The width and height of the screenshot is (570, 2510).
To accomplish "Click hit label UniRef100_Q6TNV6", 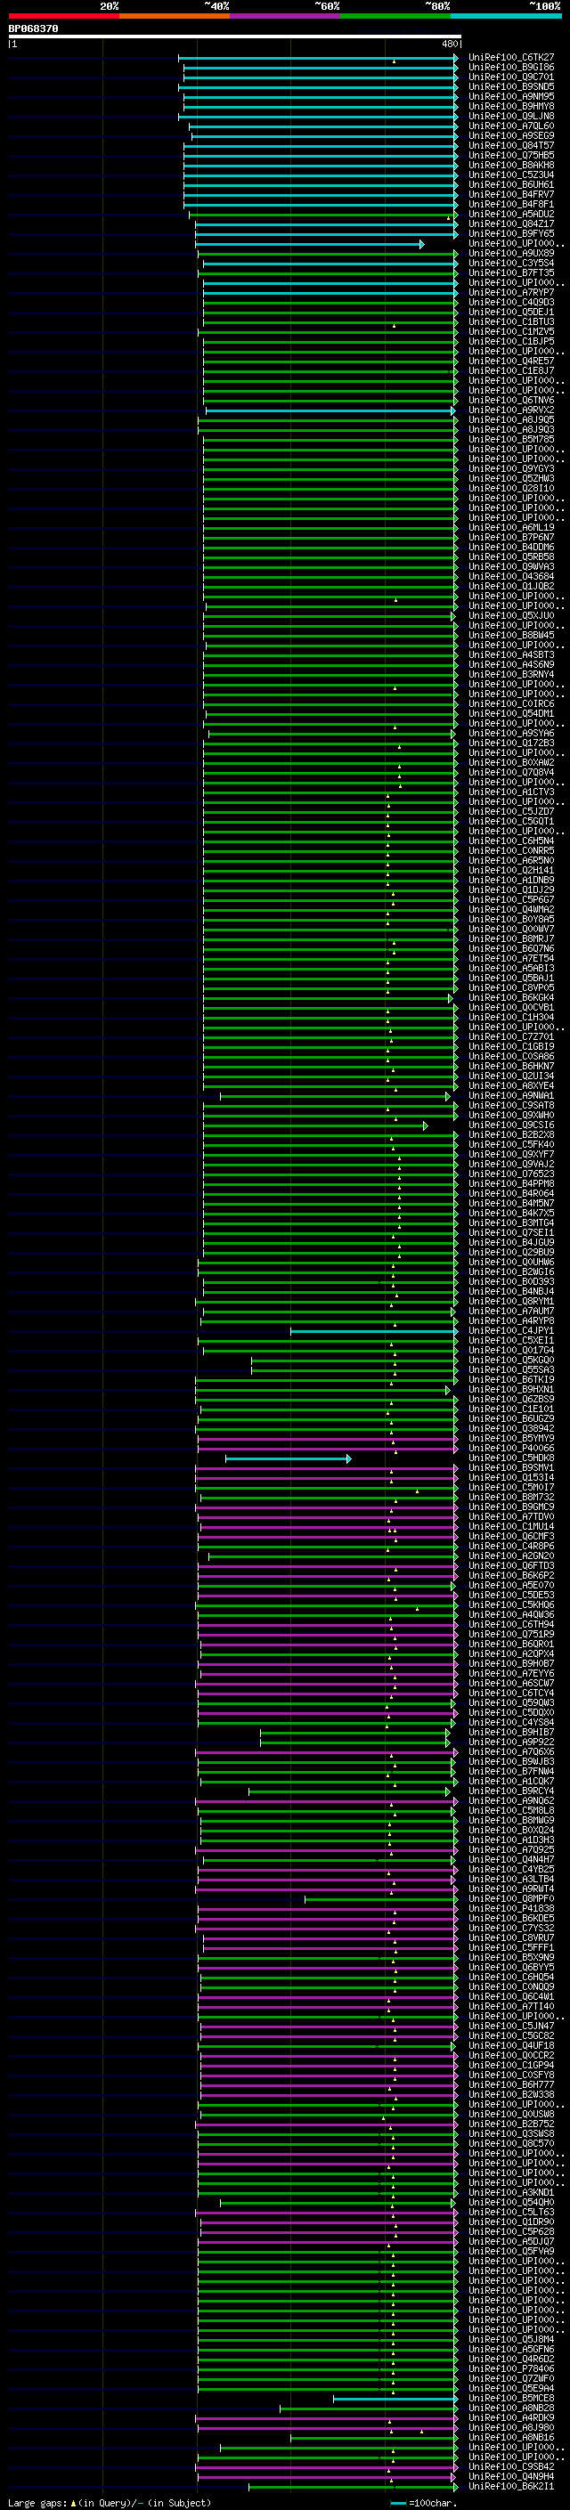I will pos(511,401).
